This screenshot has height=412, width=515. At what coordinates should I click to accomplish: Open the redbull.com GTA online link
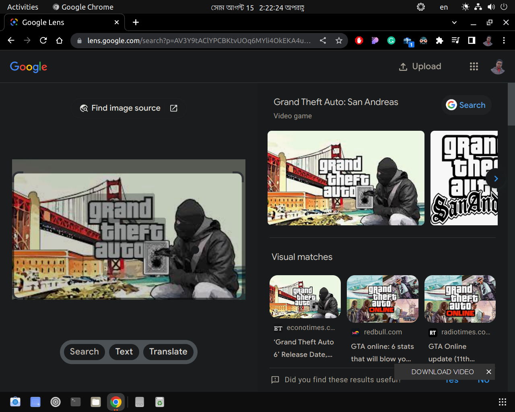[x=382, y=352]
